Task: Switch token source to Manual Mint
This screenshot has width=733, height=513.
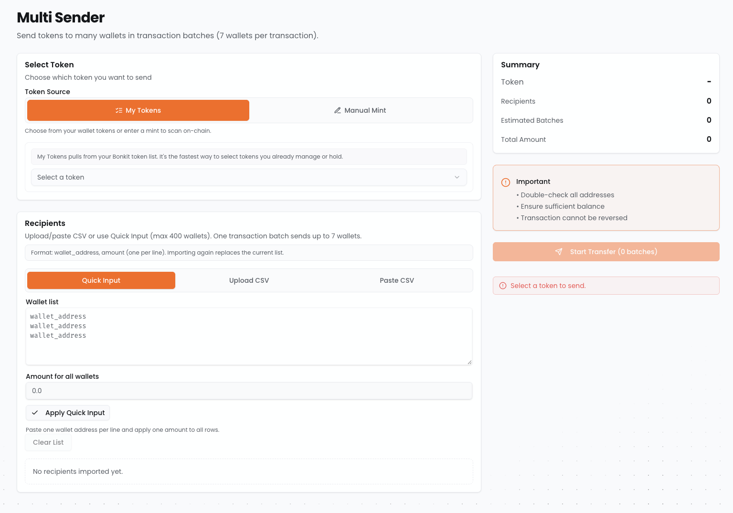Action: click(361, 110)
